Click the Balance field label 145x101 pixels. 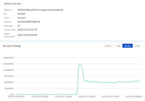(x=8, y=22)
